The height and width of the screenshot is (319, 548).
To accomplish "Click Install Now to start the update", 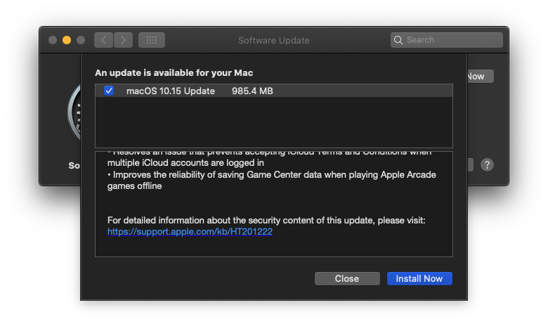I will click(x=419, y=278).
